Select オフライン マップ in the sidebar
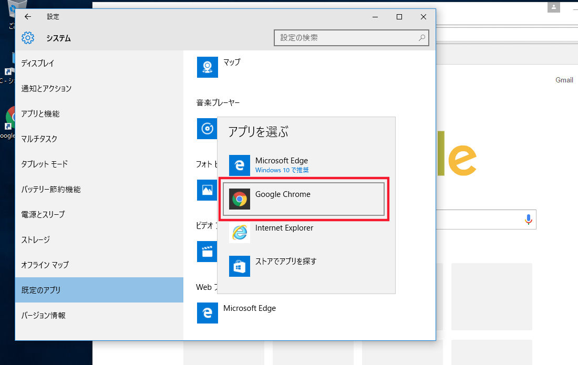 99,265
